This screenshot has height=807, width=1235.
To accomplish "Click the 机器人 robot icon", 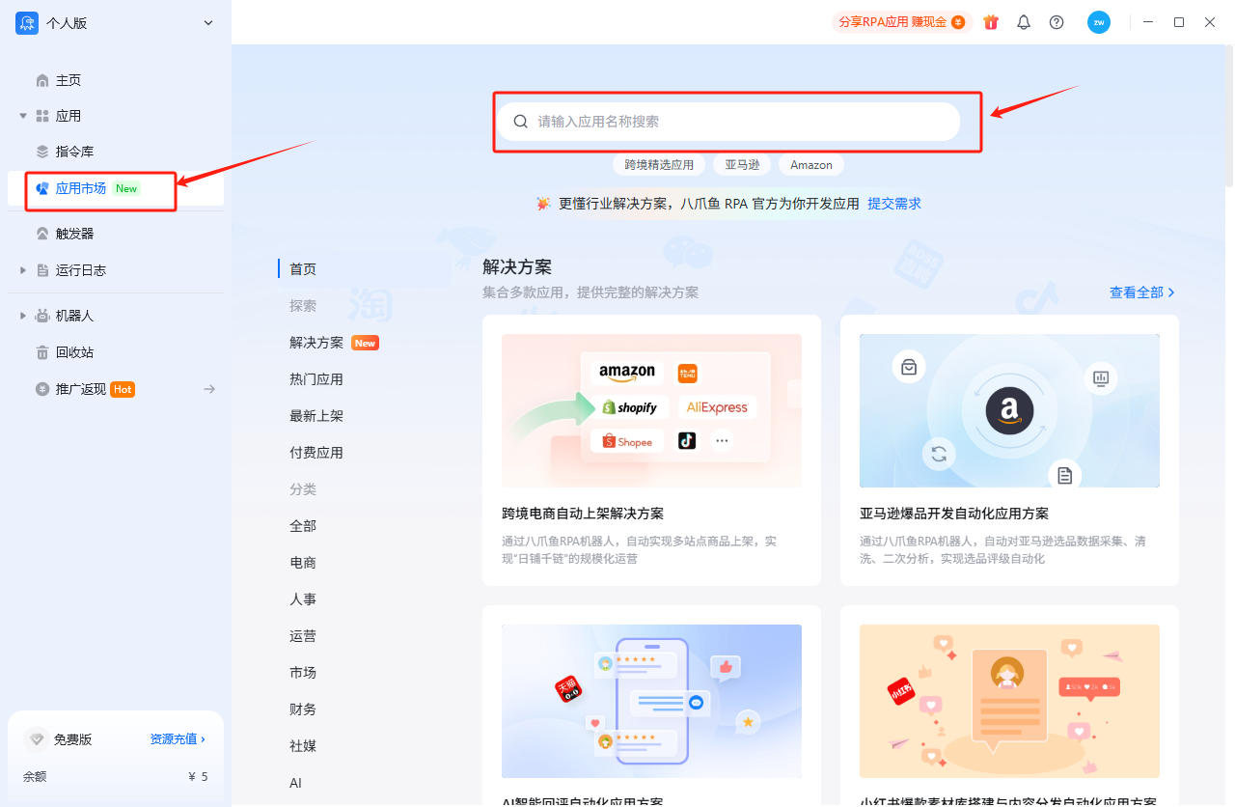I will 42,316.
